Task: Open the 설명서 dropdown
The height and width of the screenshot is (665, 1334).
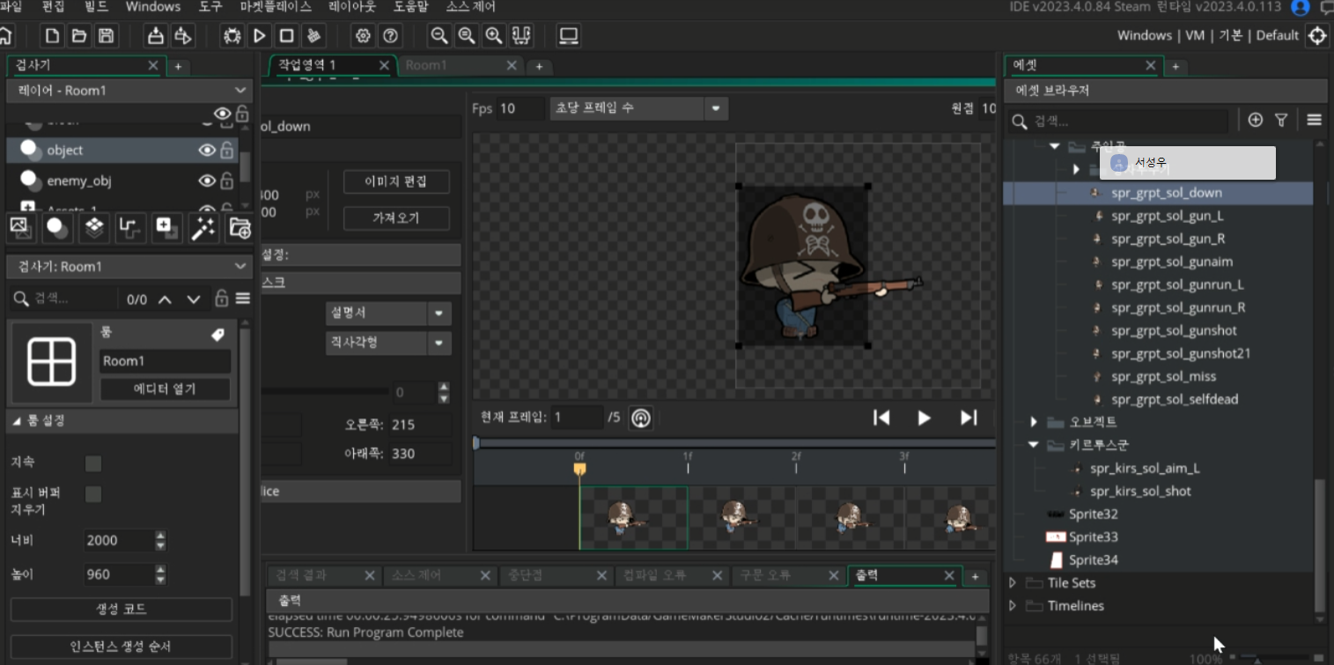Action: [388, 313]
